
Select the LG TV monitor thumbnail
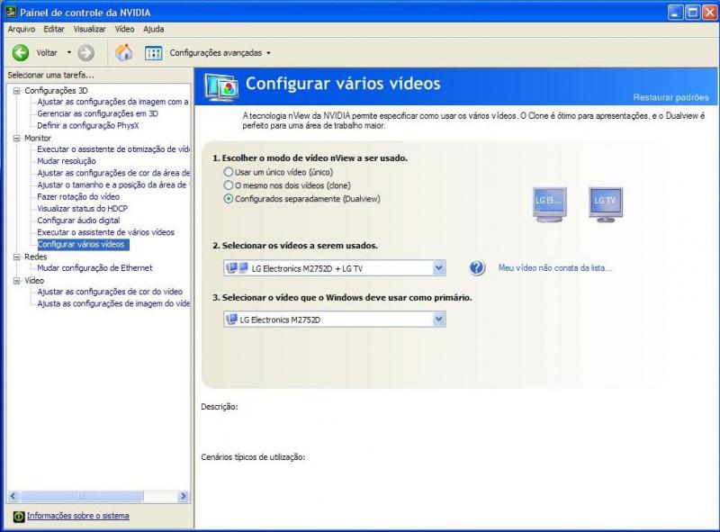tap(606, 204)
